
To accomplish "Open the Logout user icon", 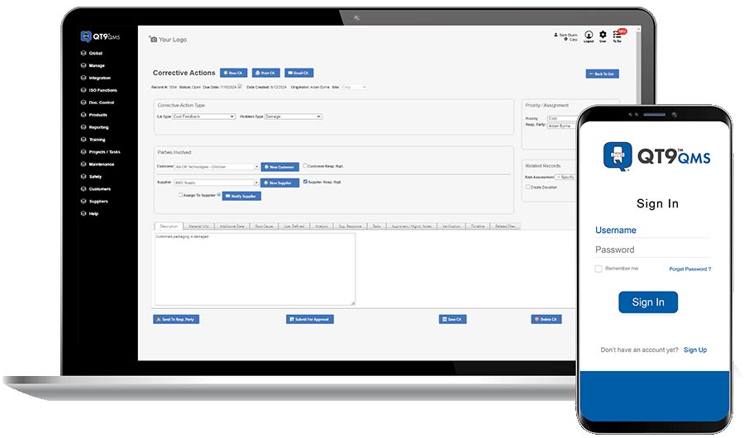I will (589, 35).
